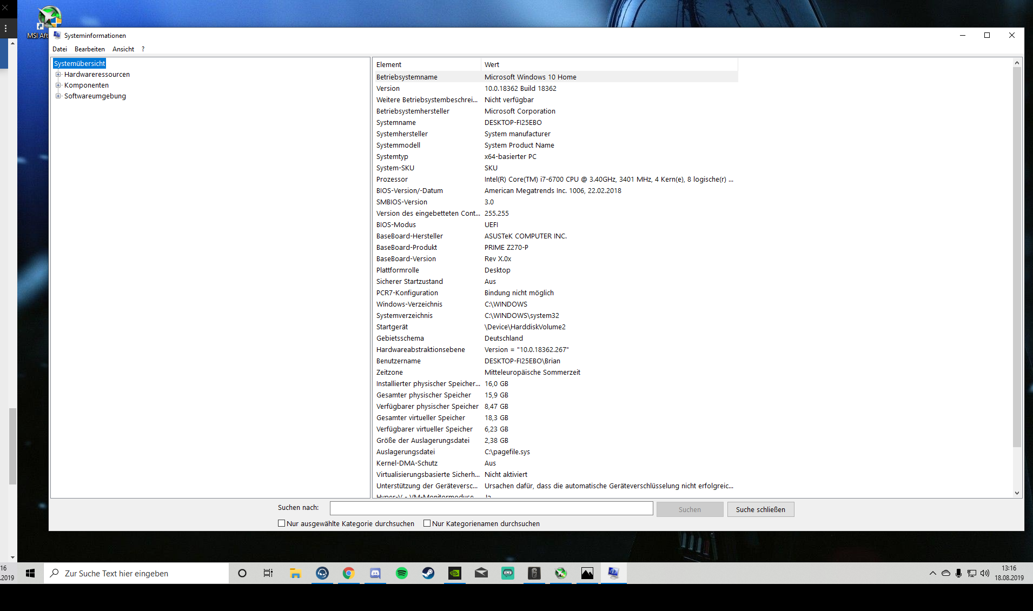Select the Sicherer Startzustand row
1033x611 pixels.
pos(555,282)
